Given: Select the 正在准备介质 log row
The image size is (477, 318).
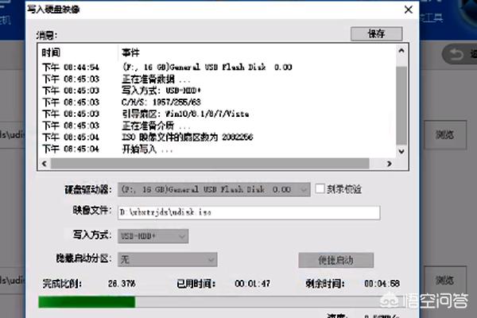Looking at the screenshot, I should [218, 126].
